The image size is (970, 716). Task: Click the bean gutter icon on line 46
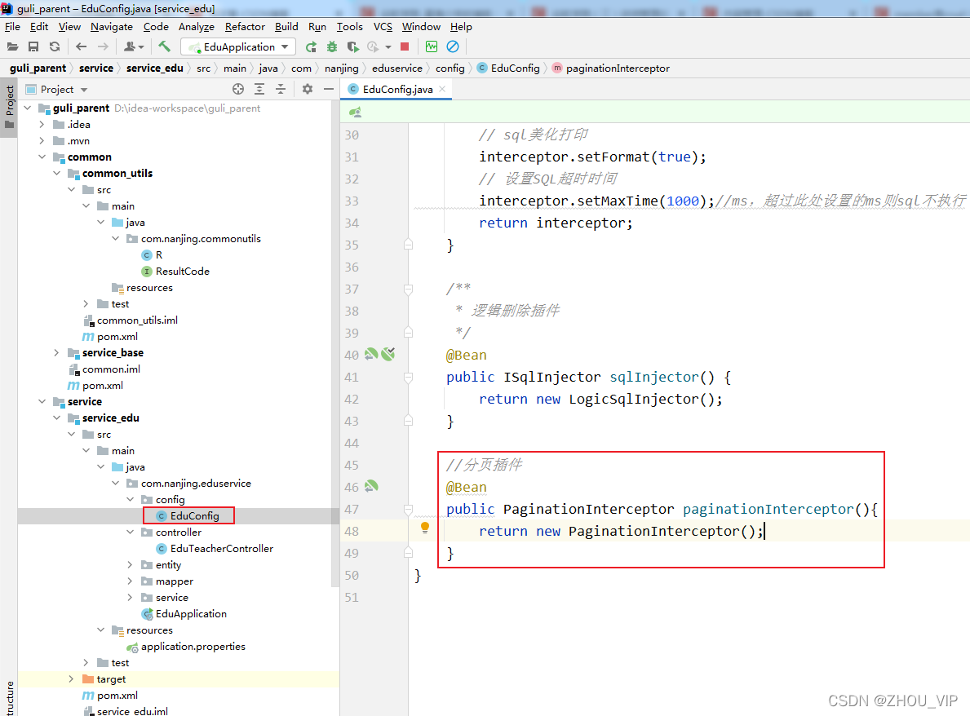[371, 487]
